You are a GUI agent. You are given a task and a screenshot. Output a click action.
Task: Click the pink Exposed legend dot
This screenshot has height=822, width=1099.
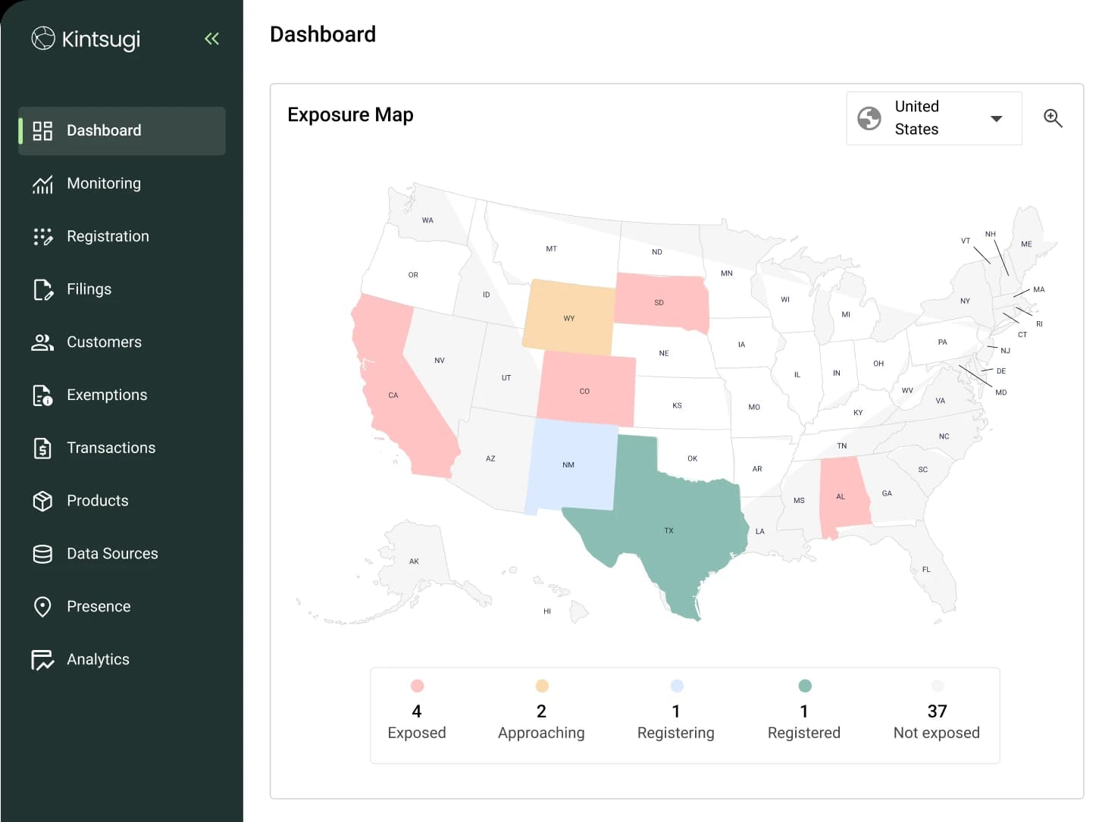417,686
